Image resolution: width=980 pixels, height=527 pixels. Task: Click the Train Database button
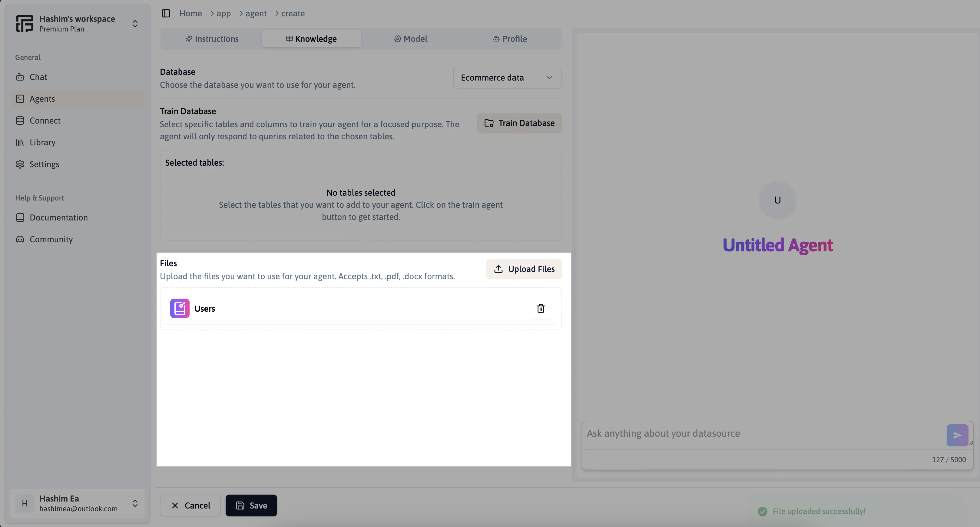click(519, 123)
